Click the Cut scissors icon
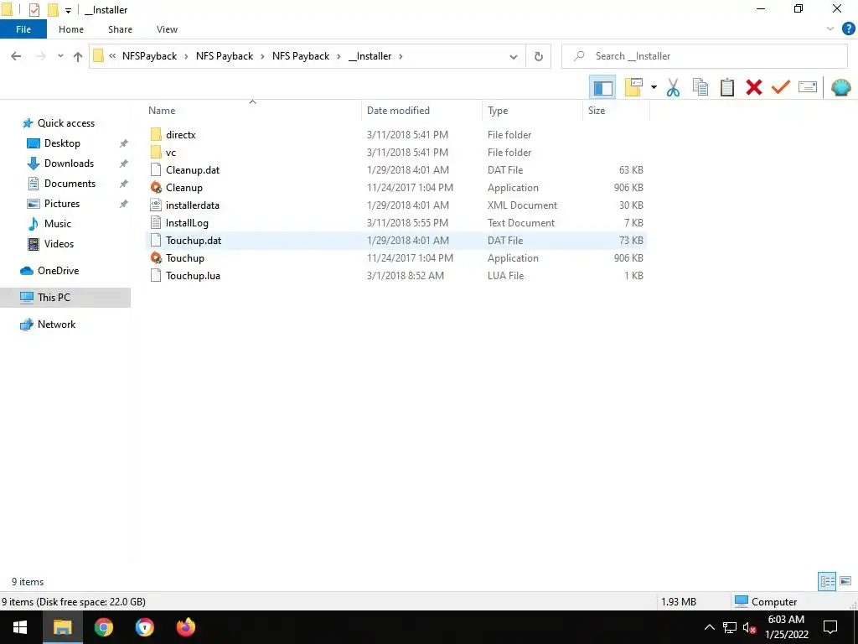The height and width of the screenshot is (644, 858). (673, 87)
